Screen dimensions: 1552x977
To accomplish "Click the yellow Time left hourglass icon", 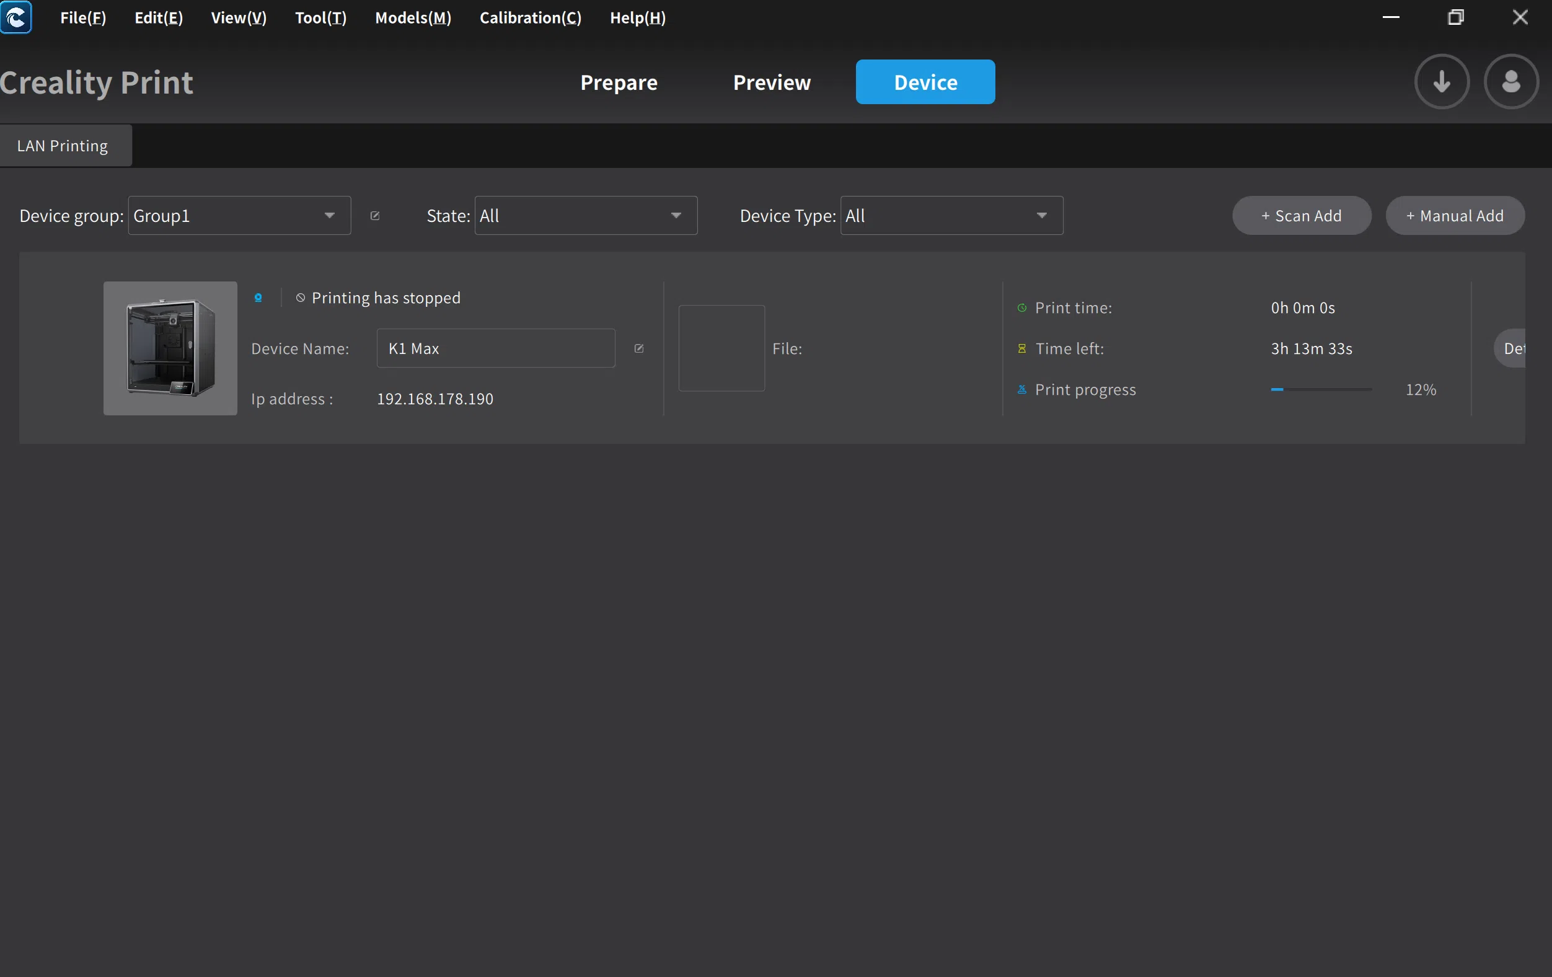I will (x=1021, y=348).
